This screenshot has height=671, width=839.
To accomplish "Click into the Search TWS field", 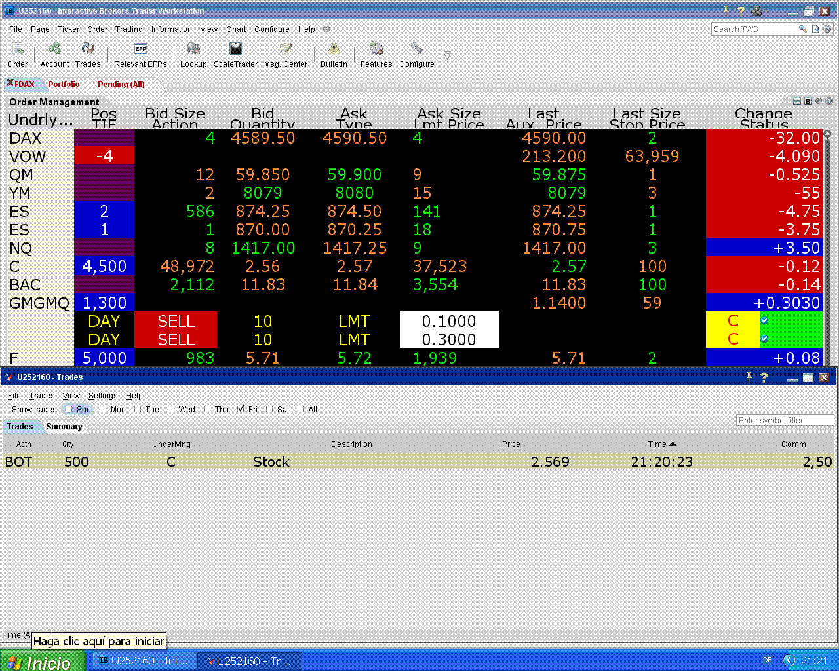I will (x=754, y=29).
